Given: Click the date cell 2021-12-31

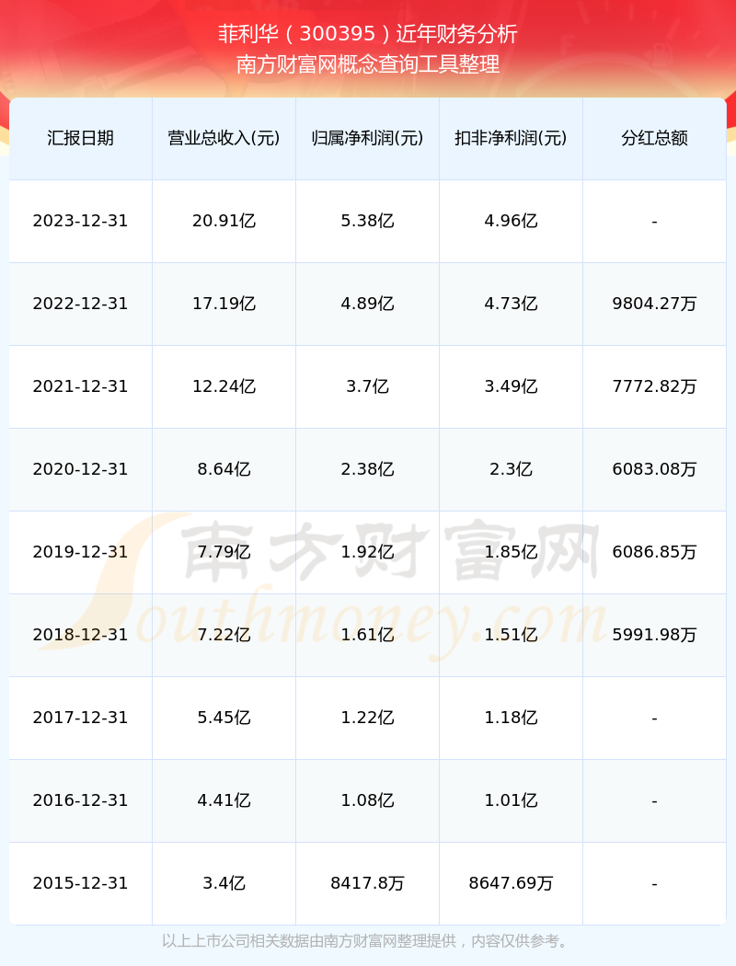Looking at the screenshot, I should [x=81, y=386].
